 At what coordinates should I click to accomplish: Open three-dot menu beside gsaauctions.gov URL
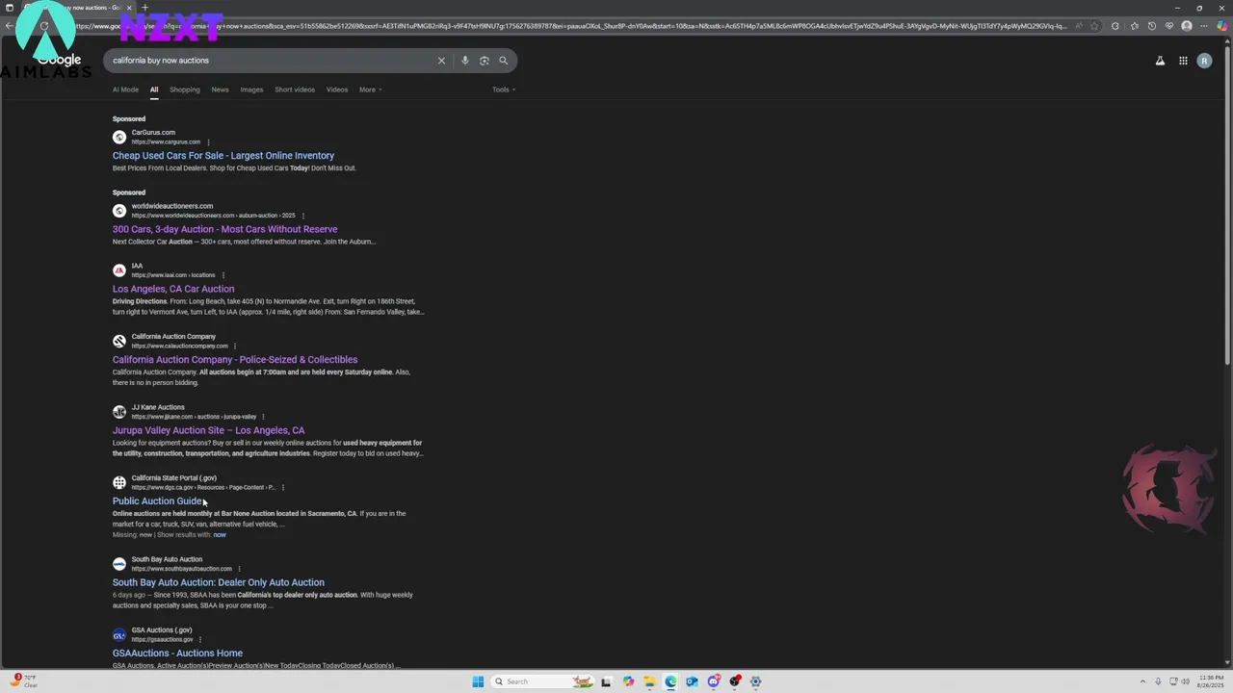pos(200,640)
